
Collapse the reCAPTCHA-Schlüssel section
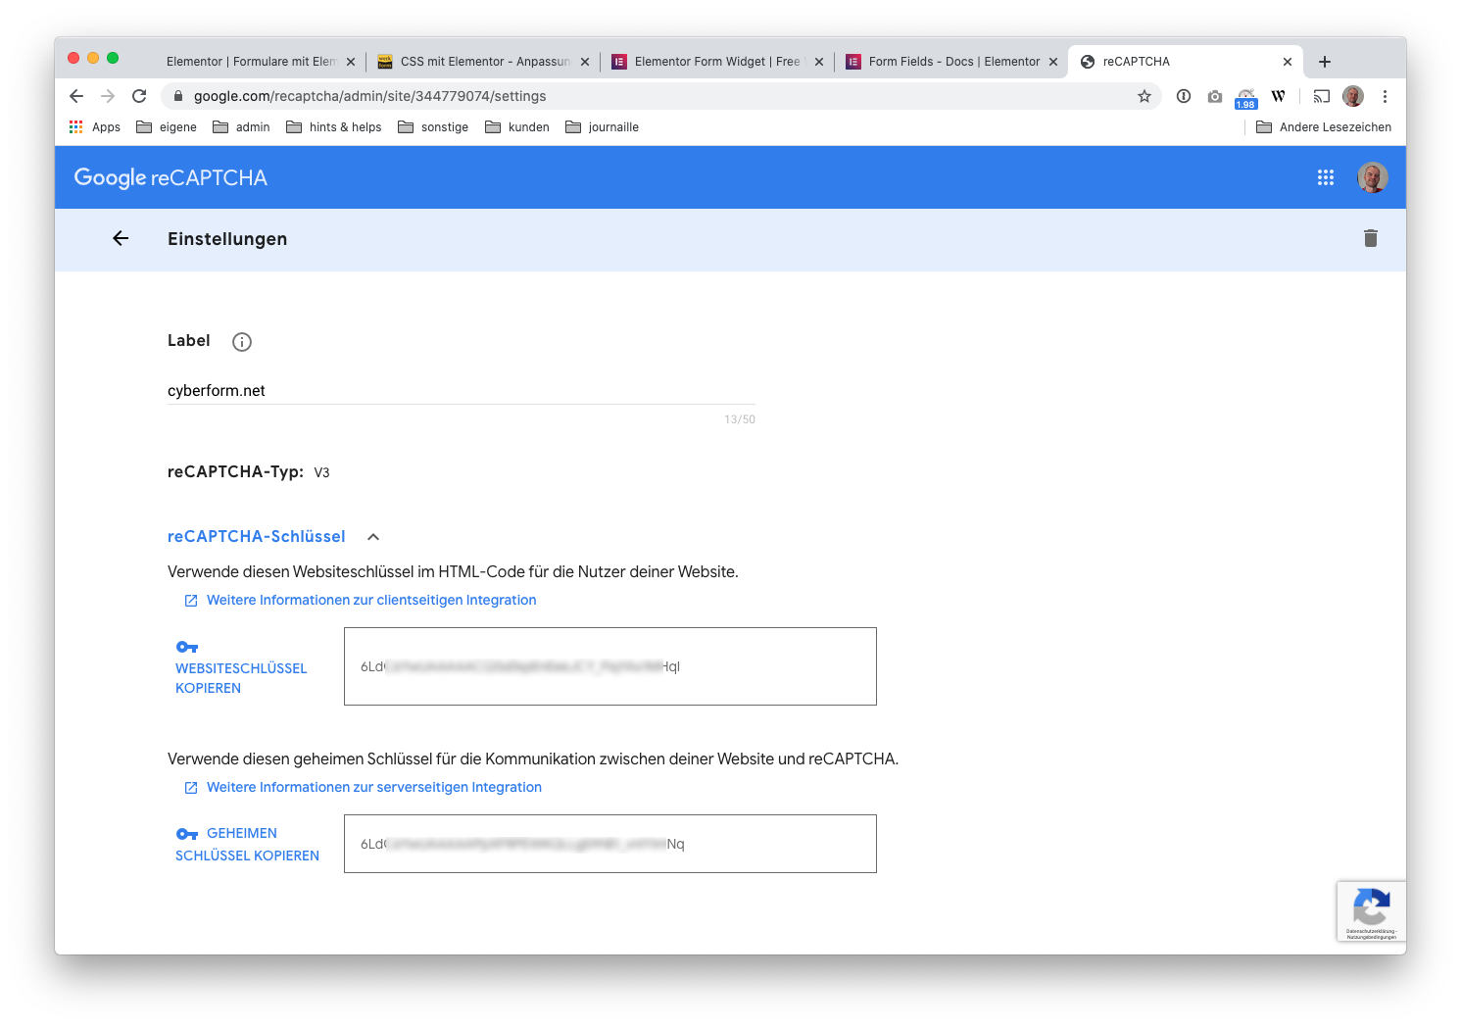point(373,537)
